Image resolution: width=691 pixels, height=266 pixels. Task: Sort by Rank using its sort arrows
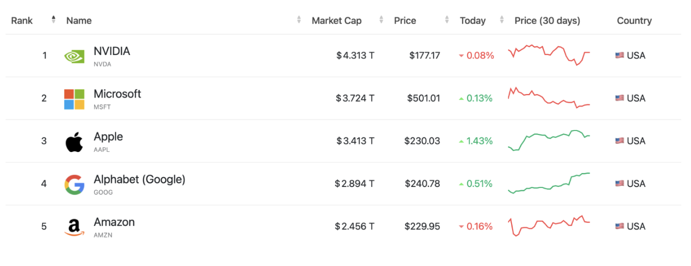53,20
